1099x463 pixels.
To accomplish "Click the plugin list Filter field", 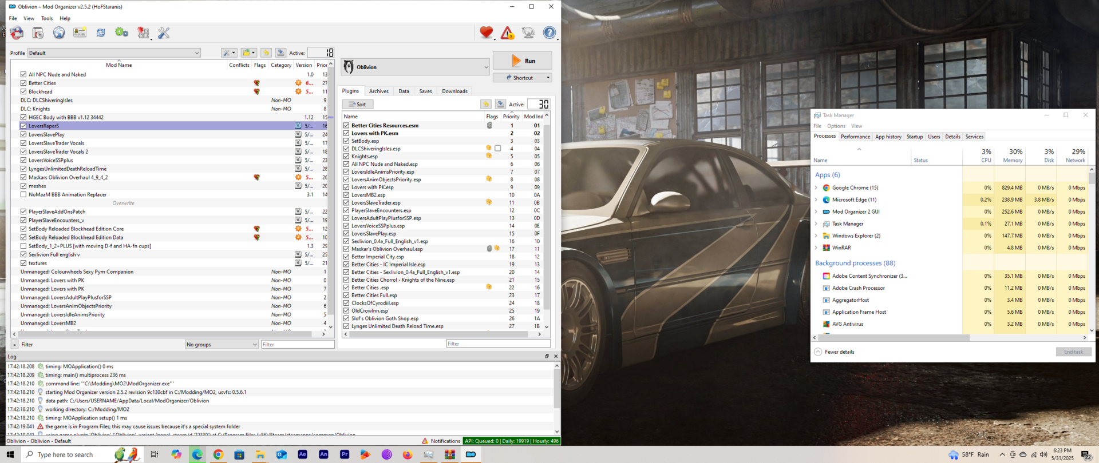I will coord(498,344).
